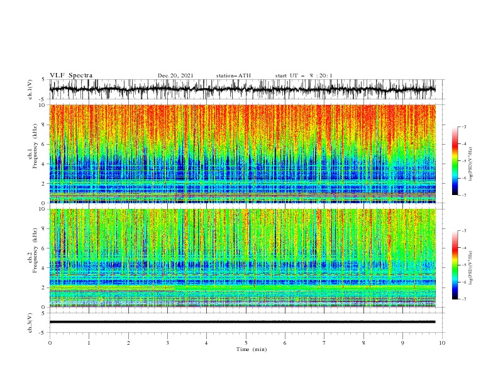
Task: Click the time-axis tick label "1"
Action: coord(89,343)
